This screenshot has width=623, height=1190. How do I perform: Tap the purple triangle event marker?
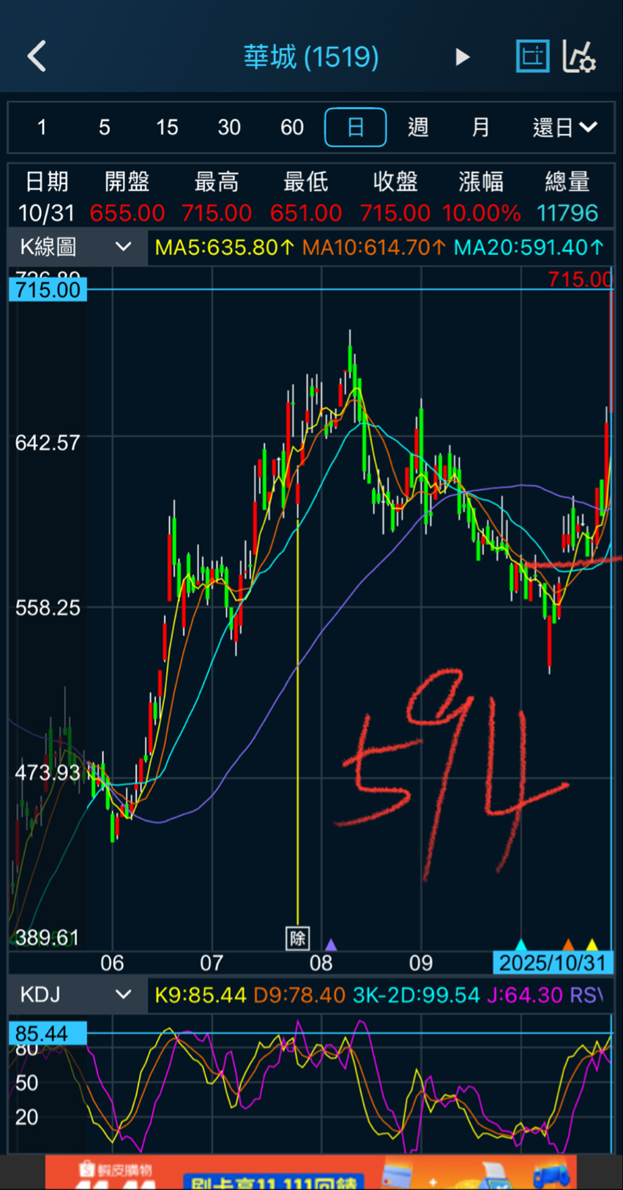[x=331, y=945]
